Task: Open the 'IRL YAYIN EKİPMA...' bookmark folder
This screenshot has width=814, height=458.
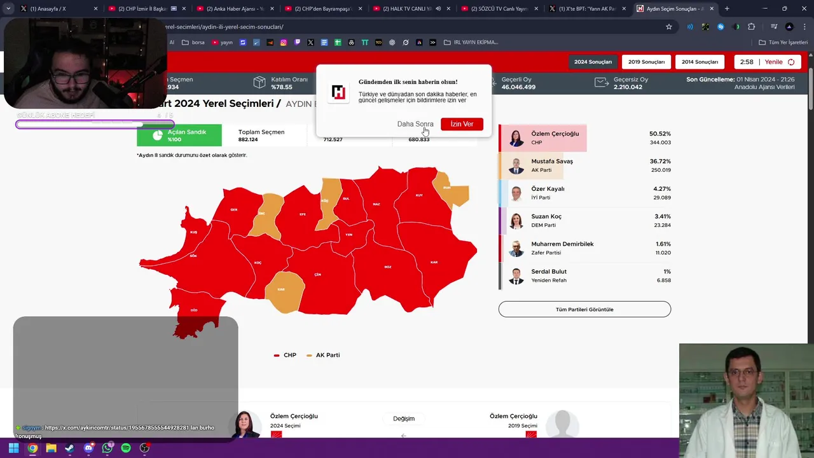Action: pos(471,43)
